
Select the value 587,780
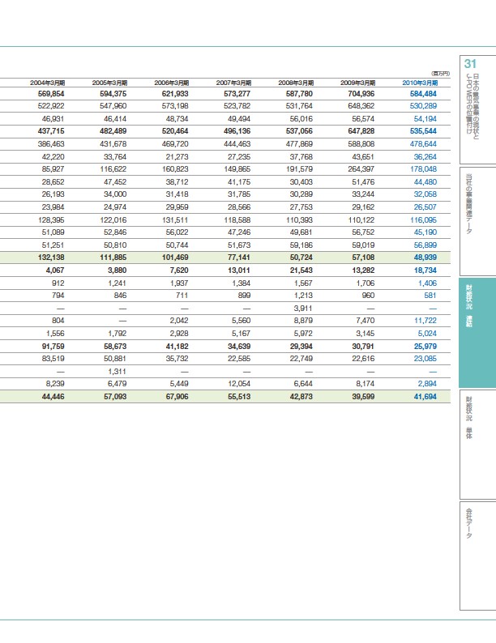[299, 93]
